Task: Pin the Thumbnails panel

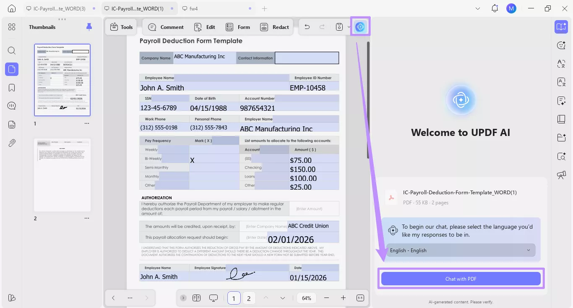Action: 89,27
